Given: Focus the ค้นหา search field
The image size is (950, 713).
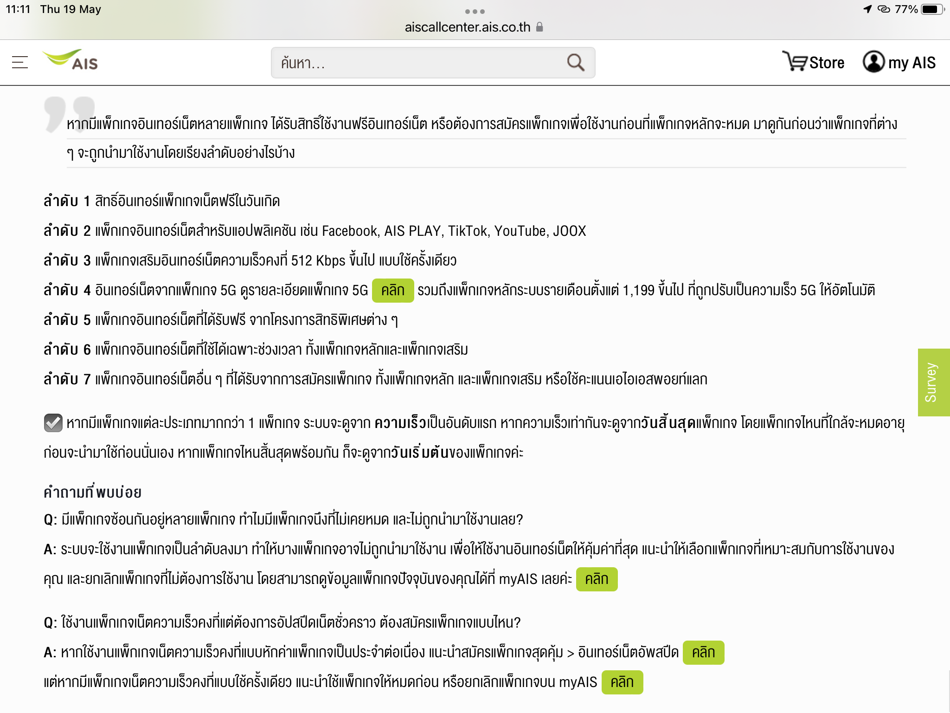Looking at the screenshot, I should click(x=417, y=63).
